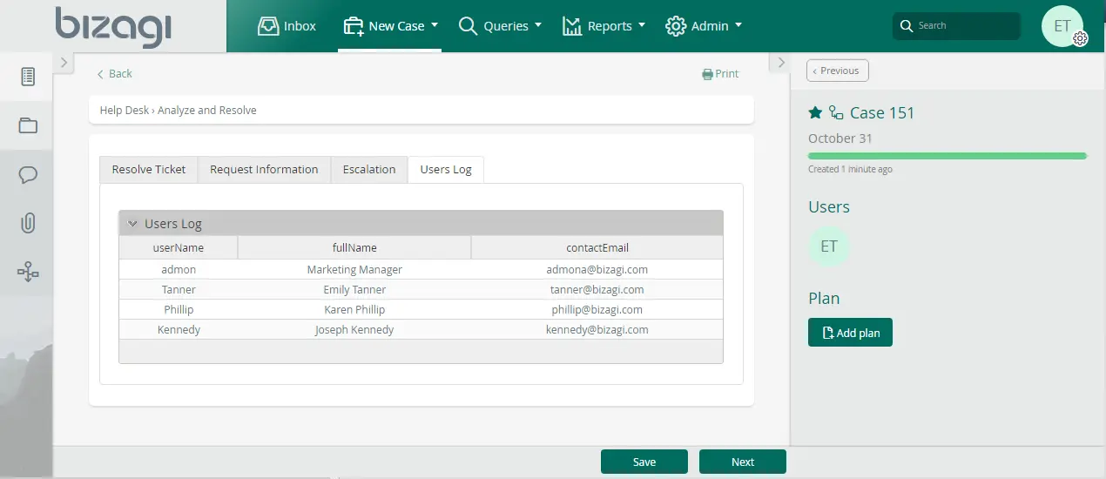Screen dimensions: 1106x479
Task: Collapse the Users Log table group
Action: pyautogui.click(x=132, y=224)
